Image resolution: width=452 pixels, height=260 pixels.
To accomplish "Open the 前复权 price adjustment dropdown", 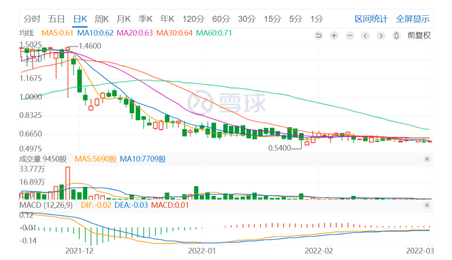I will 419,35.
